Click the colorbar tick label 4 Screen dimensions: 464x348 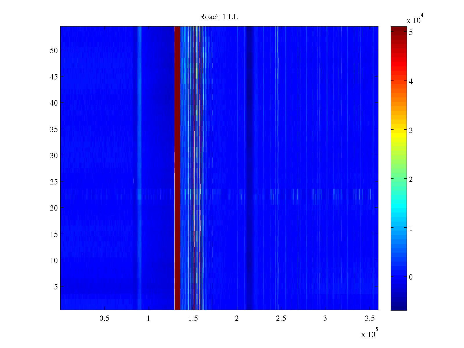click(411, 81)
